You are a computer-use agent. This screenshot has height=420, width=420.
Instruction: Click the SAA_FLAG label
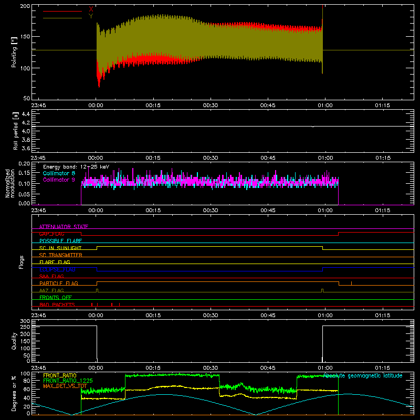coord(51,276)
